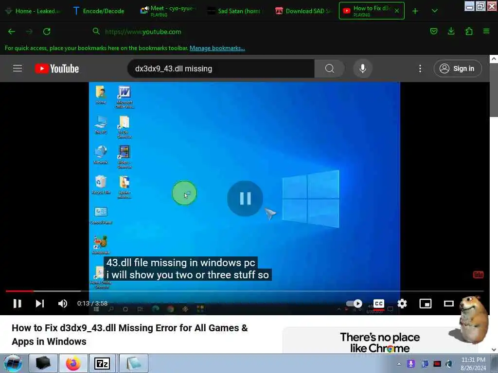
Task: Show hidden system tray icons
Action: click(x=399, y=364)
